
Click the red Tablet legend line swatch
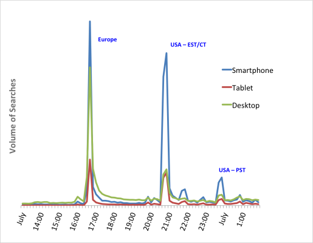pos(227,87)
